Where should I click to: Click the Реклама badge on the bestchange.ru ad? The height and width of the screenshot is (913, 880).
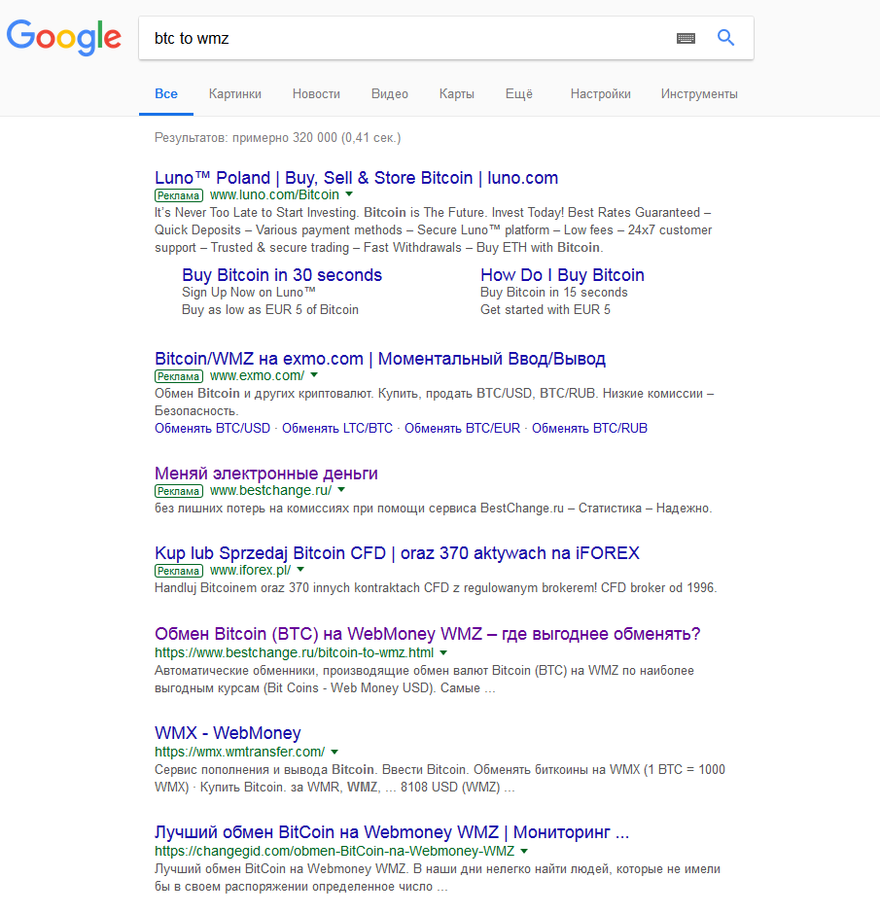pyautogui.click(x=179, y=491)
